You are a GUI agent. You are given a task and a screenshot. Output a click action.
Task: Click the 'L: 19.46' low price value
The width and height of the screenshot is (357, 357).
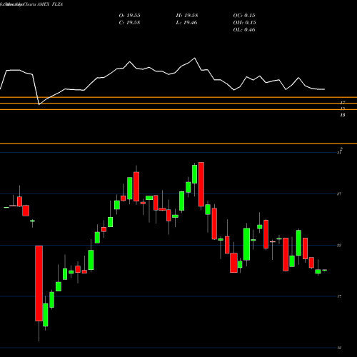[187, 23]
